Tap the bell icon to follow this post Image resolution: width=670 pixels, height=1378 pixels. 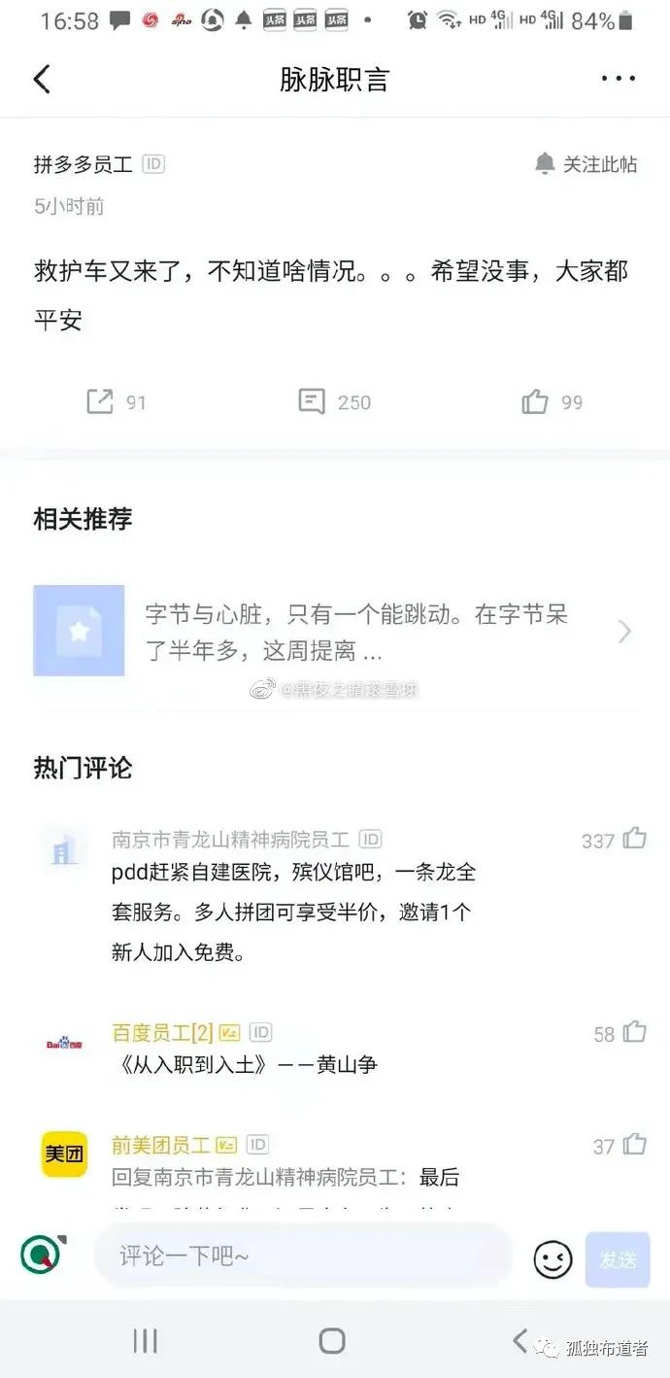pyautogui.click(x=545, y=164)
